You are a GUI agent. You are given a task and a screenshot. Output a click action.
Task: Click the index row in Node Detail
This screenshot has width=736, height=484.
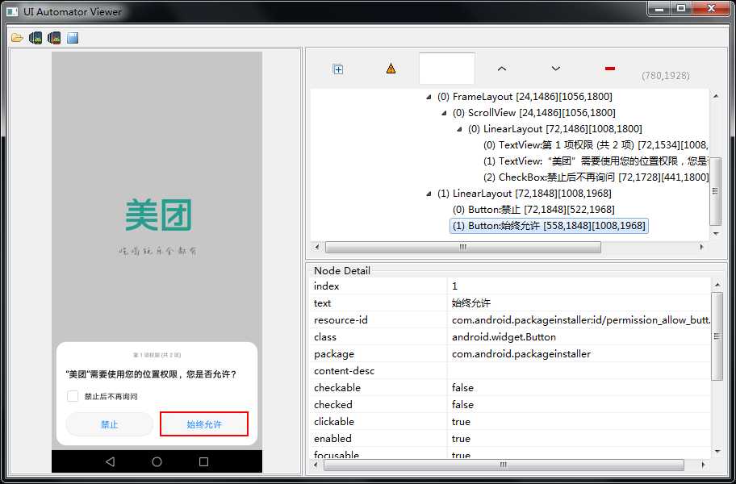[x=511, y=286]
